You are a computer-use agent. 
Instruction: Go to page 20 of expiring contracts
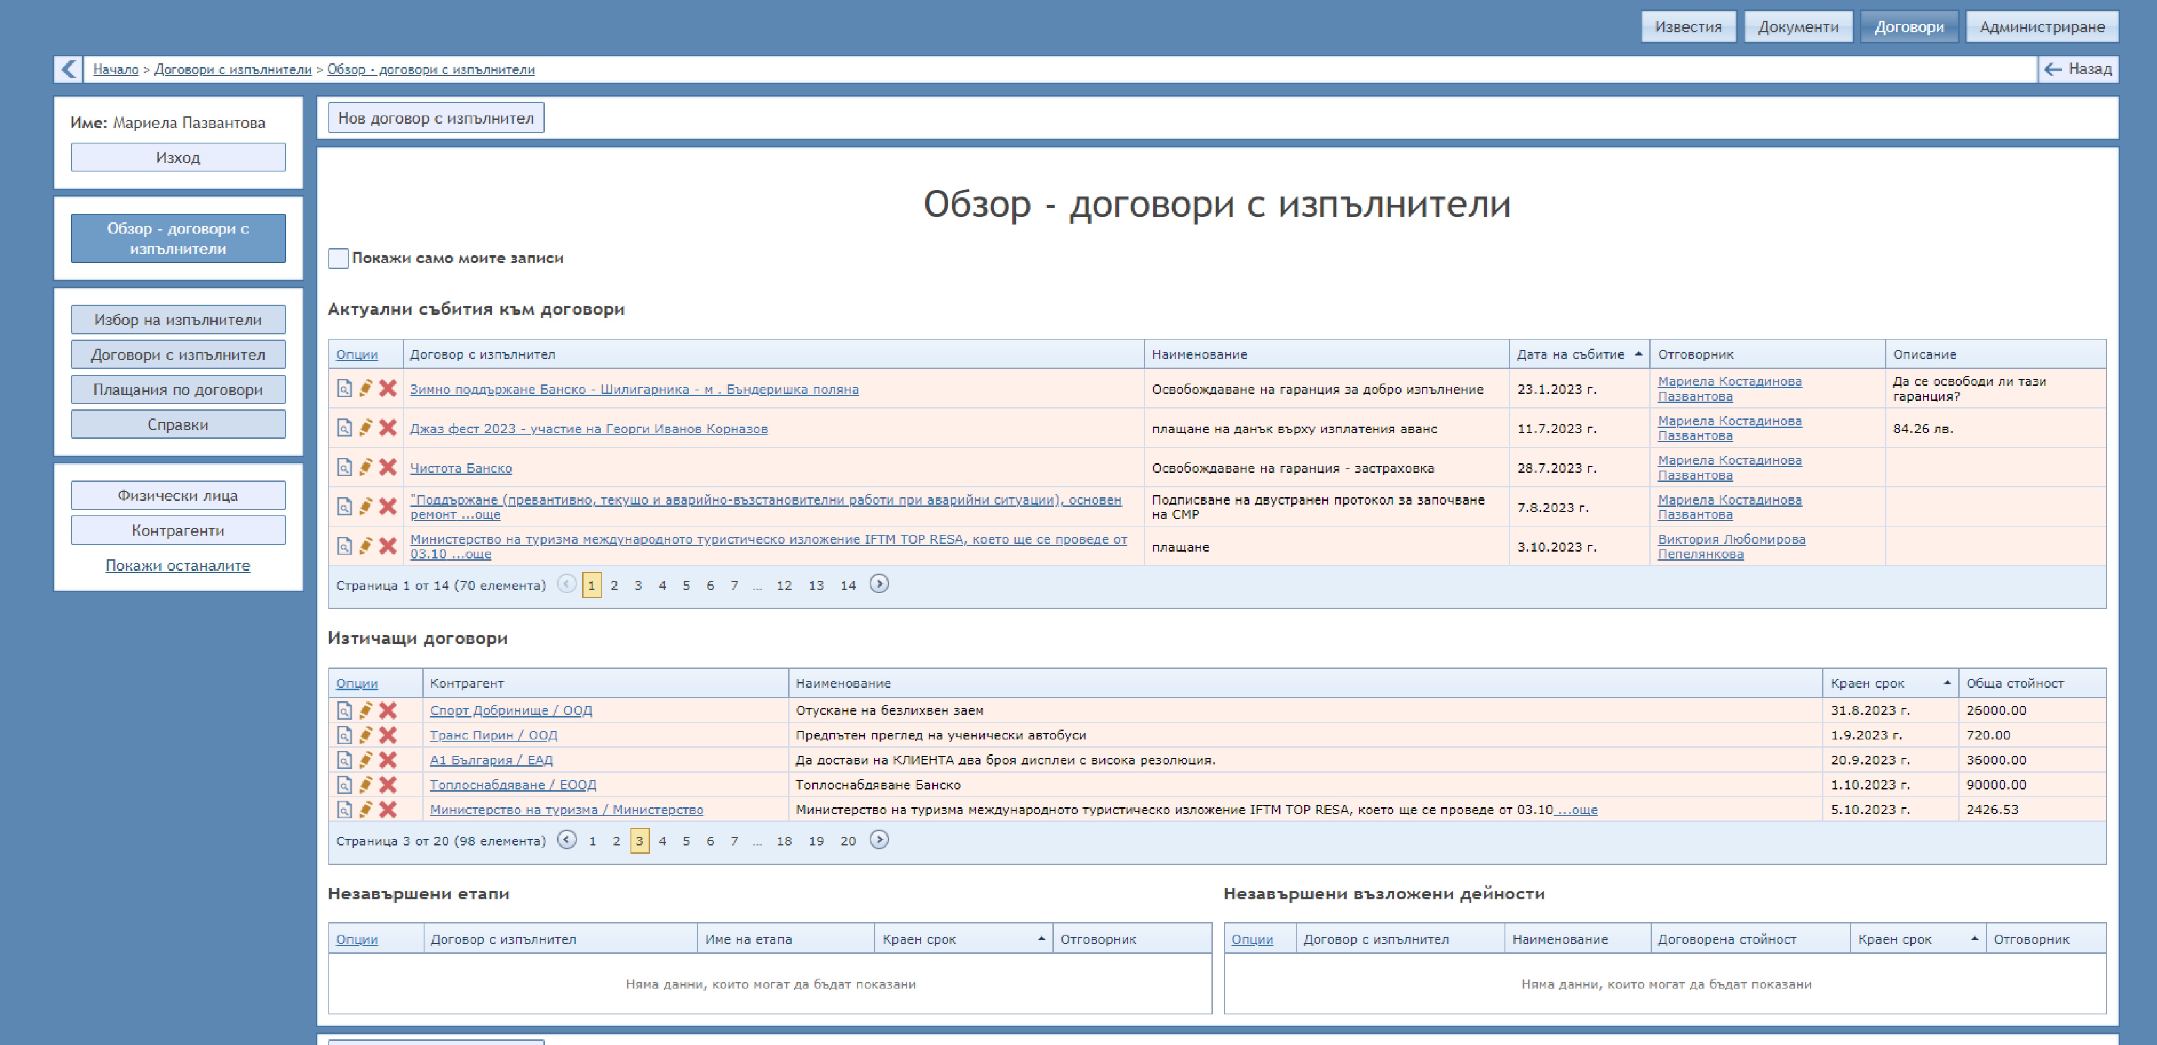[x=847, y=841]
